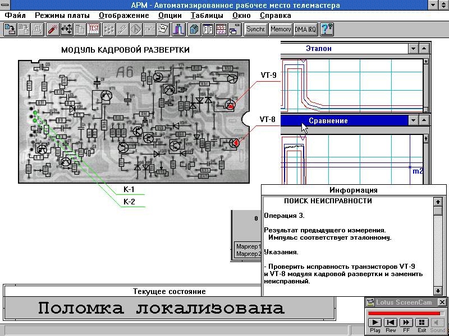This screenshot has width=449, height=336.
Task: Click the triangle marker atop Сравнение graph
Action: pos(303,138)
